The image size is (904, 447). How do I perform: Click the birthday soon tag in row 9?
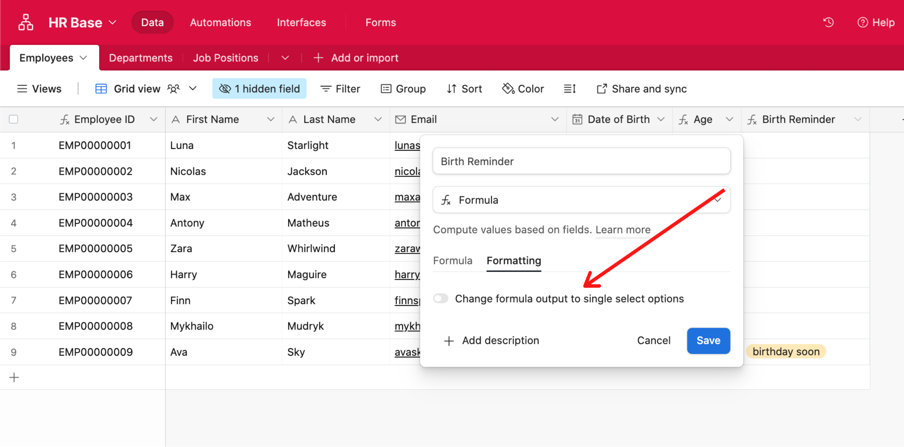click(786, 352)
